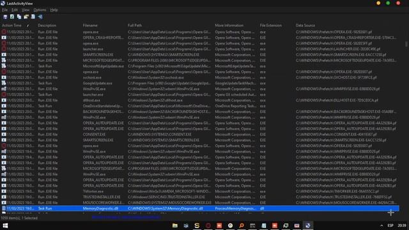409x230 pixels.
Task: Select the GoogleUpdate.exe task row
Action: 199,83
